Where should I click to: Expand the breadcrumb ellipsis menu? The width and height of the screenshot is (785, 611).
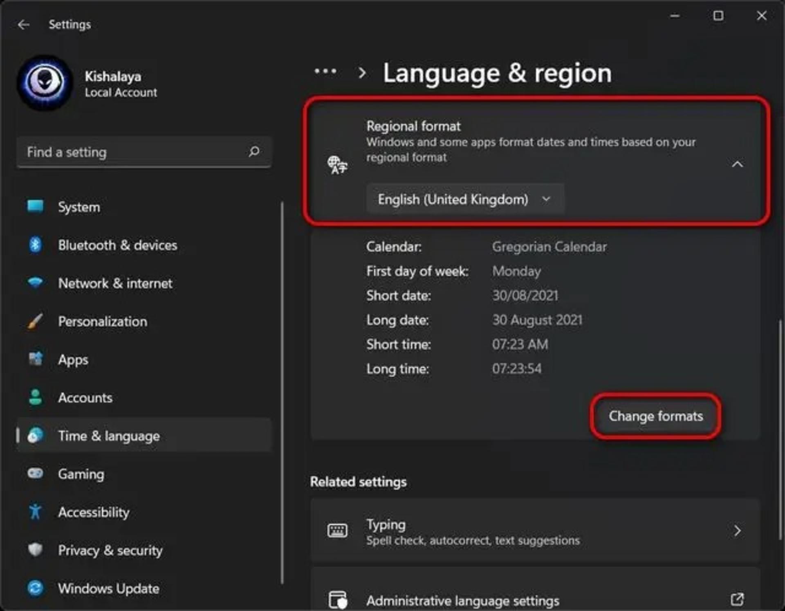point(325,72)
